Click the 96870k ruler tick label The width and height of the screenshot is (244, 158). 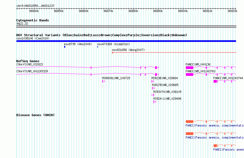coord(109,11)
